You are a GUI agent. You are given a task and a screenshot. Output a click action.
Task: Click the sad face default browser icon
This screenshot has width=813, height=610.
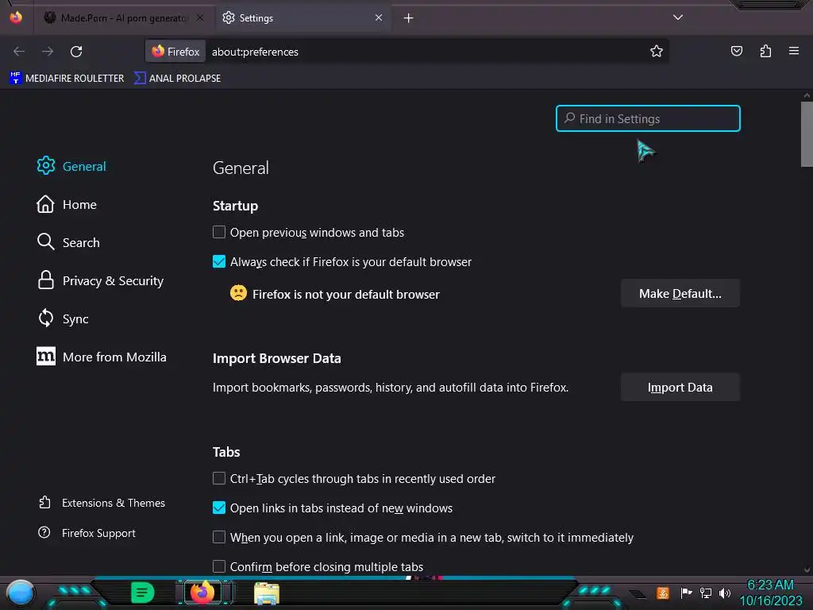tap(238, 293)
